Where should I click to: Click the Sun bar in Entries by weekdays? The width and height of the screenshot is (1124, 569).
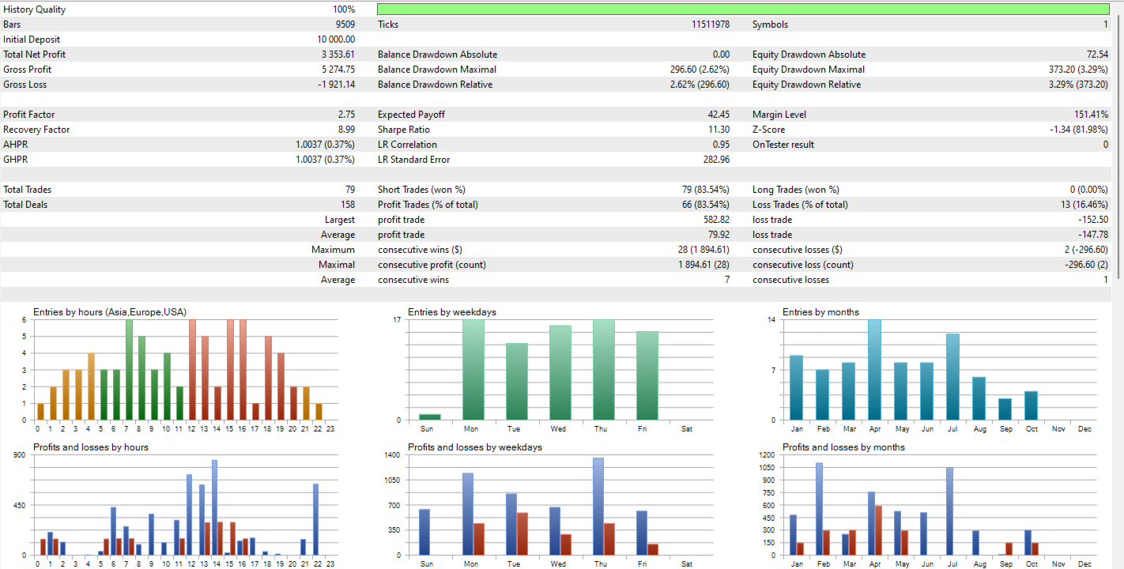click(430, 416)
